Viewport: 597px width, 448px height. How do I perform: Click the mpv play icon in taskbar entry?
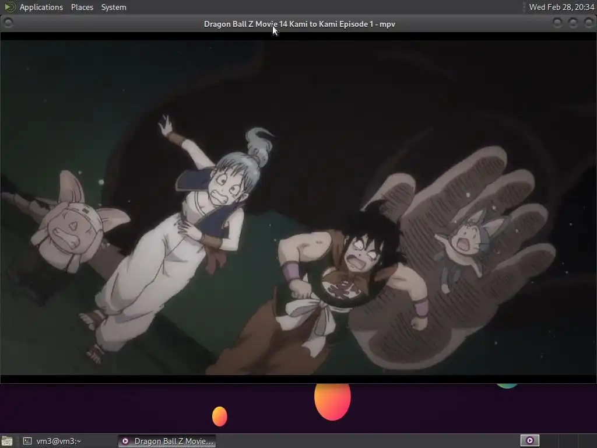(125, 441)
